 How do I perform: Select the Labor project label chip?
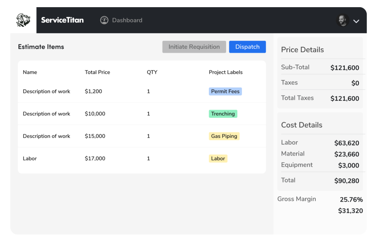(x=218, y=158)
